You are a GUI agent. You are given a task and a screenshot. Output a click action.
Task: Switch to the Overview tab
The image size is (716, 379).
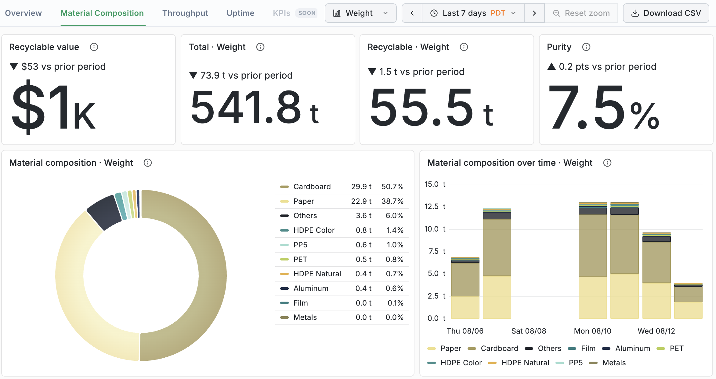[24, 13]
